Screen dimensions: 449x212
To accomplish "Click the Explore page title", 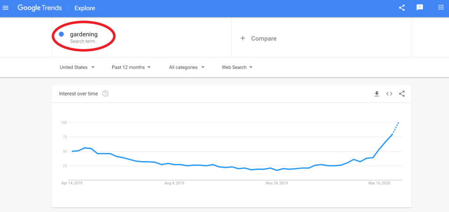I will (85, 8).
